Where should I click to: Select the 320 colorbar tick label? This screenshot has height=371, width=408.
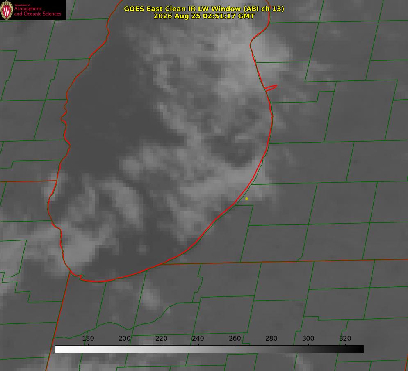coord(345,338)
